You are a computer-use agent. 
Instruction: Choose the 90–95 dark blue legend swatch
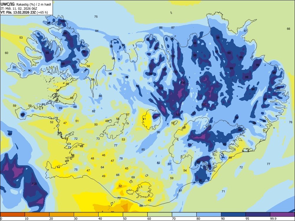point(233,215)
